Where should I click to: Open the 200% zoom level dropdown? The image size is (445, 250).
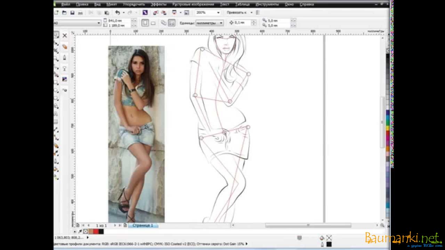click(x=218, y=12)
